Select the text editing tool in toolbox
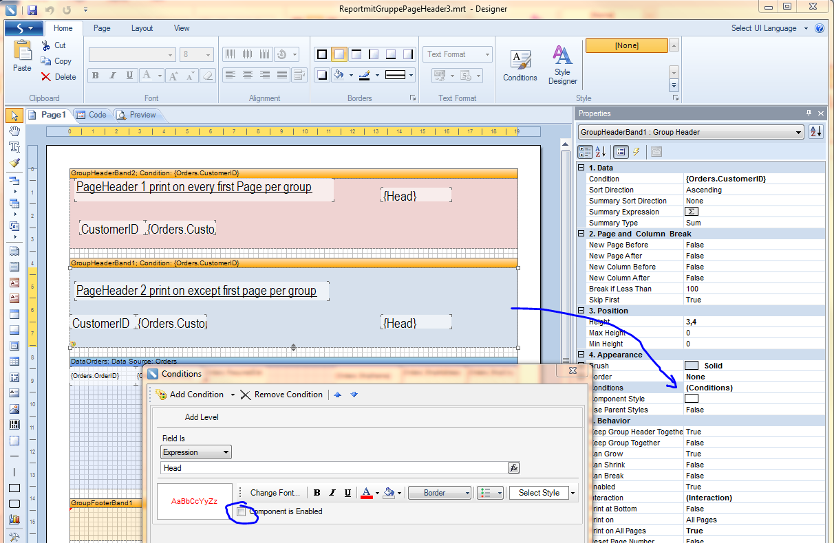The width and height of the screenshot is (834, 543). (14, 147)
